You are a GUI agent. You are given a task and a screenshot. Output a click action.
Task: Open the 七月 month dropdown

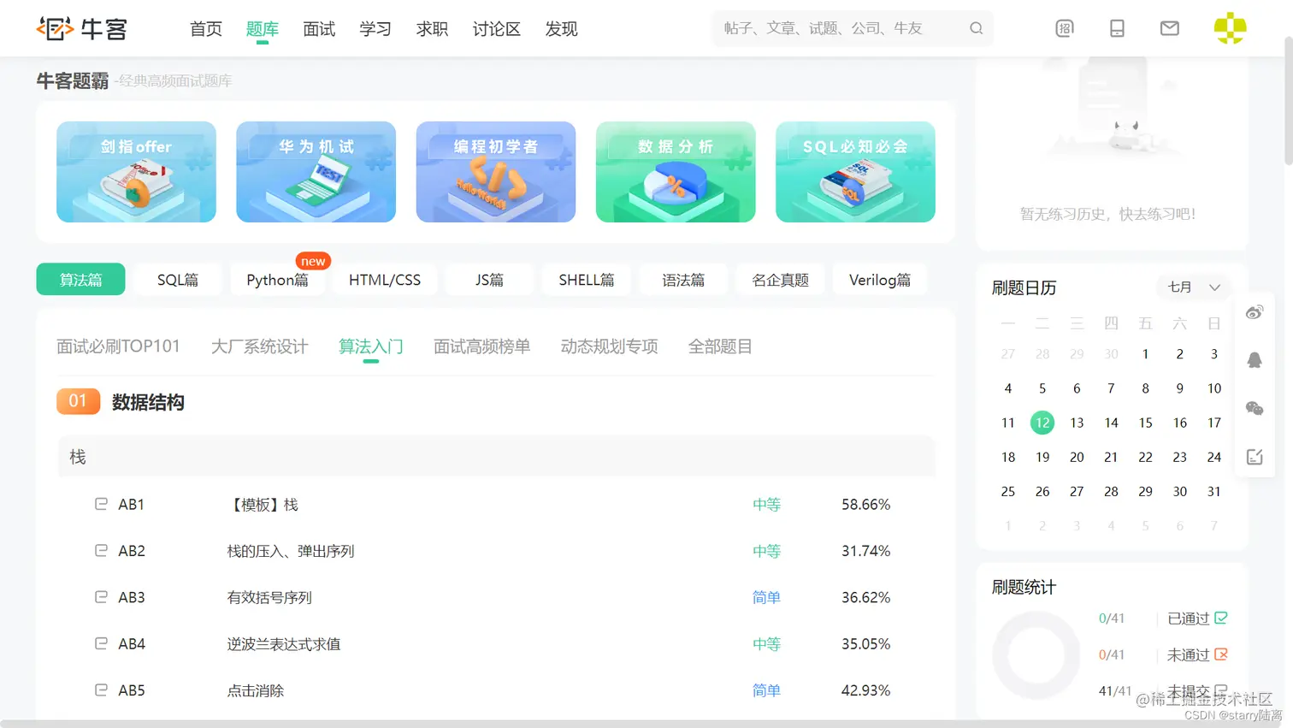tap(1194, 287)
